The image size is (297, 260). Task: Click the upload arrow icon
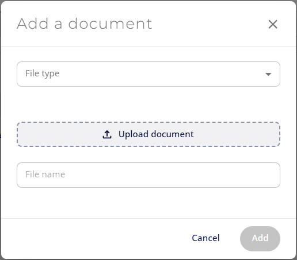[107, 134]
